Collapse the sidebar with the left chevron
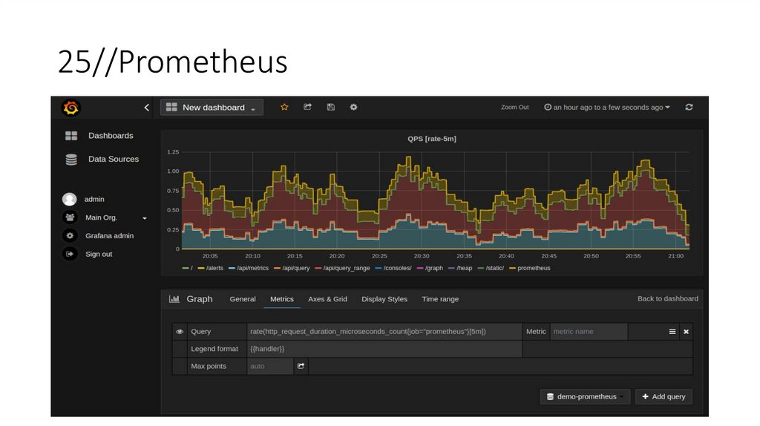The width and height of the screenshot is (760, 426). coord(147,108)
